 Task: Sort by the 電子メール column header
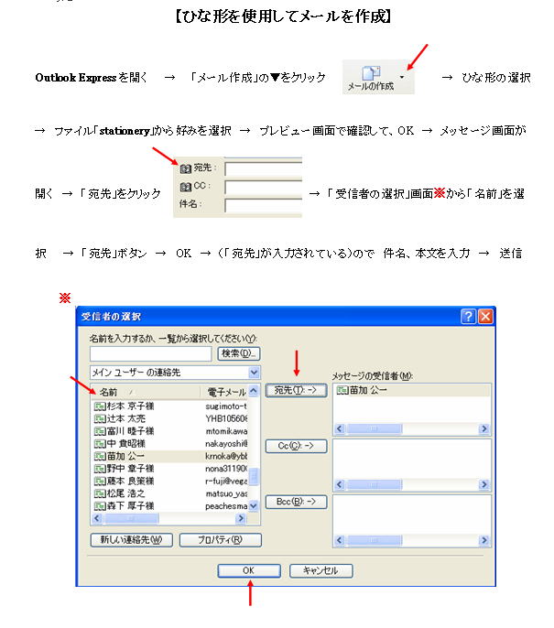224,392
